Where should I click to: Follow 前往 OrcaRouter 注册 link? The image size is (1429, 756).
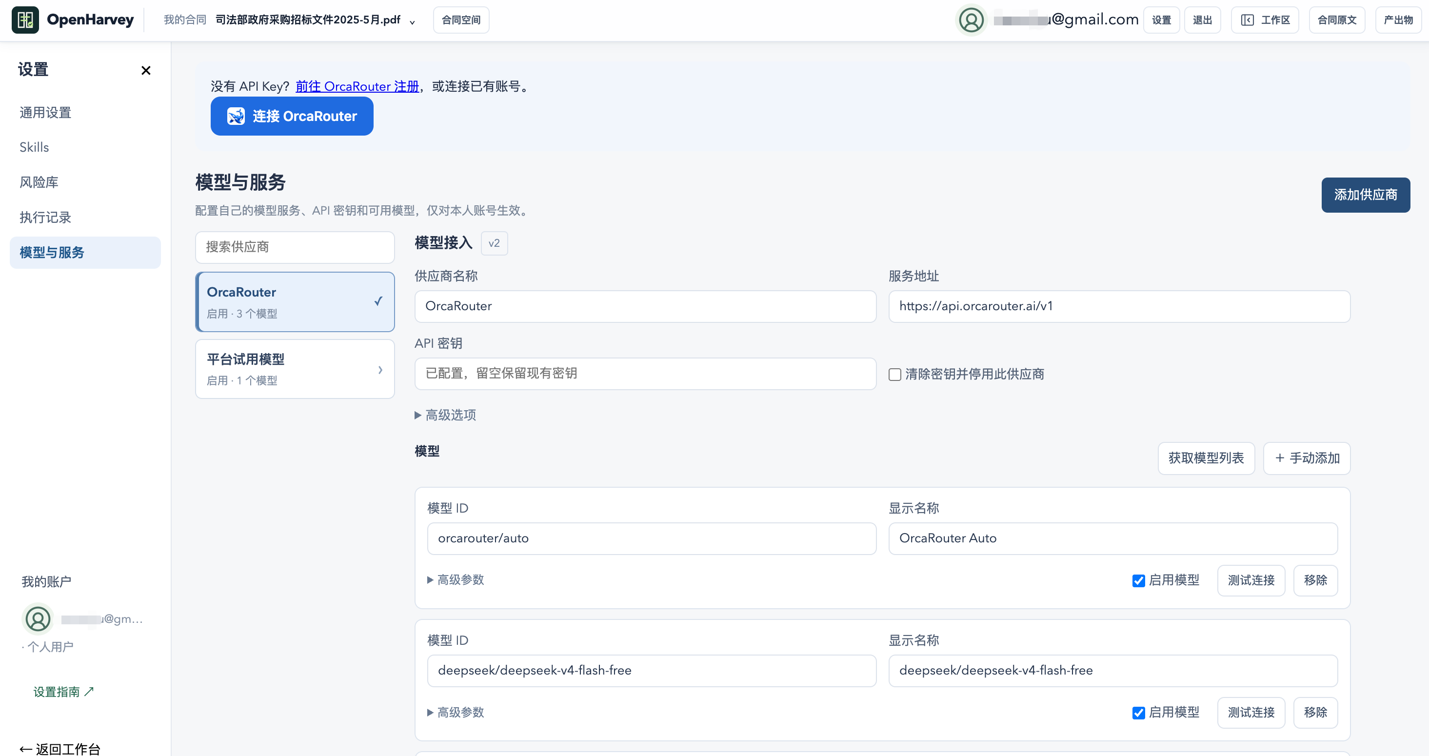coord(357,86)
